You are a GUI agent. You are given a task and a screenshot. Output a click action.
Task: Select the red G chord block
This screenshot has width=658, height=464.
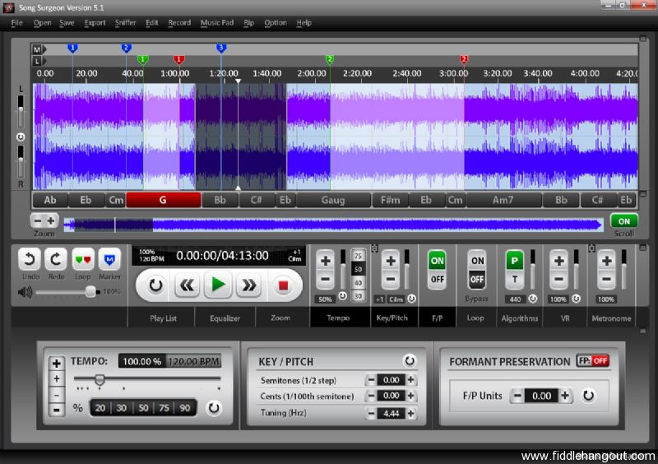point(163,200)
